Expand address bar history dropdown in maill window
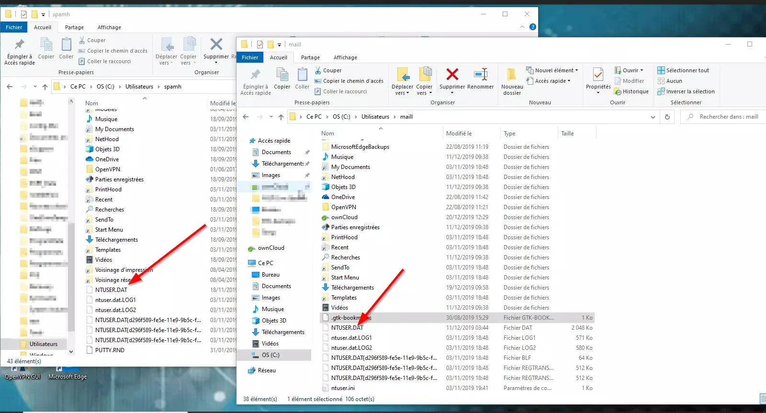 [653, 117]
